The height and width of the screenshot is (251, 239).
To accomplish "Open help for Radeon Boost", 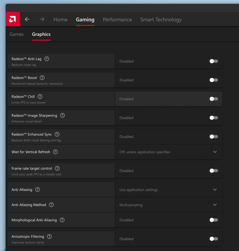I will click(42, 78).
